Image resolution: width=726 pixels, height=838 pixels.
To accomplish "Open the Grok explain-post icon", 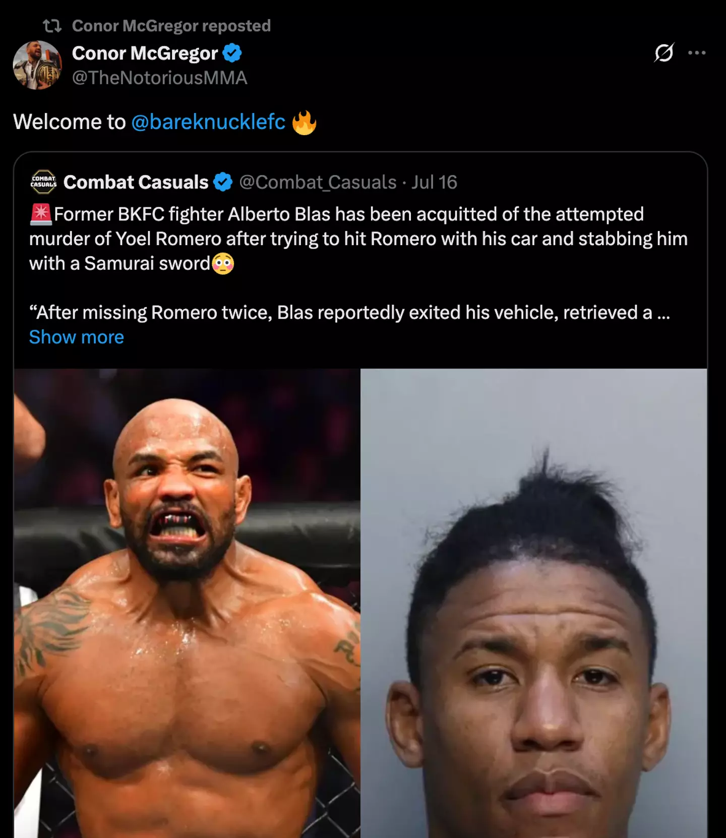I will coord(663,52).
